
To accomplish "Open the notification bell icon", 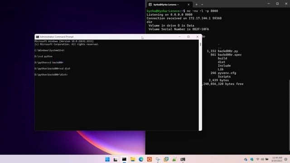I will (286, 159).
